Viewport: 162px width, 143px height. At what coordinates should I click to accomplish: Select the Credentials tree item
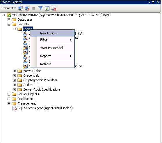coord(31,75)
